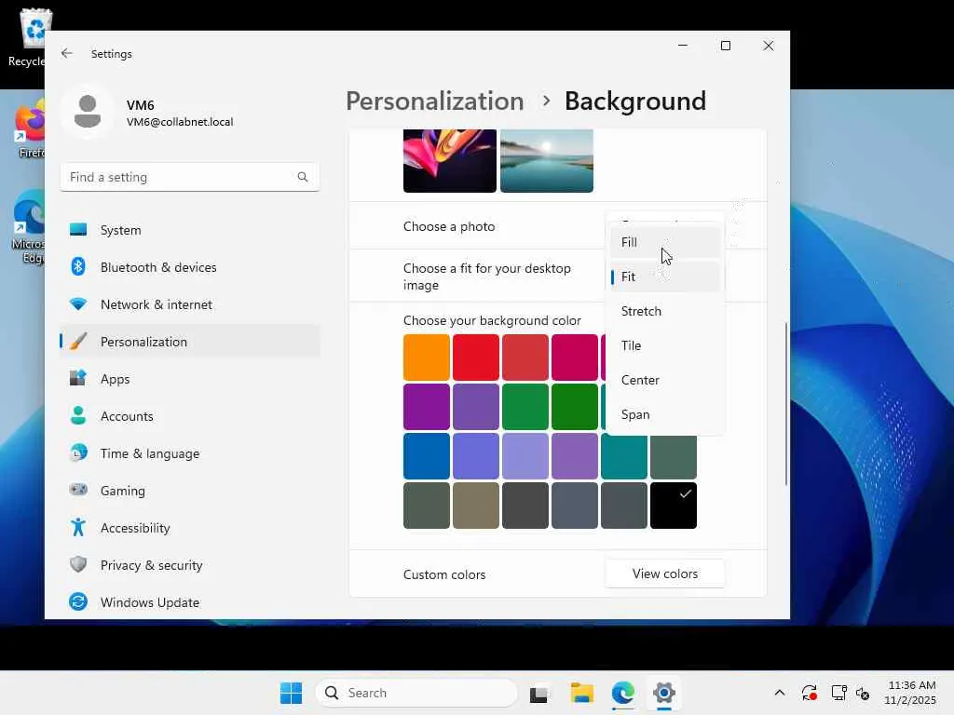
Task: Click the Windows Start button
Action: click(291, 693)
